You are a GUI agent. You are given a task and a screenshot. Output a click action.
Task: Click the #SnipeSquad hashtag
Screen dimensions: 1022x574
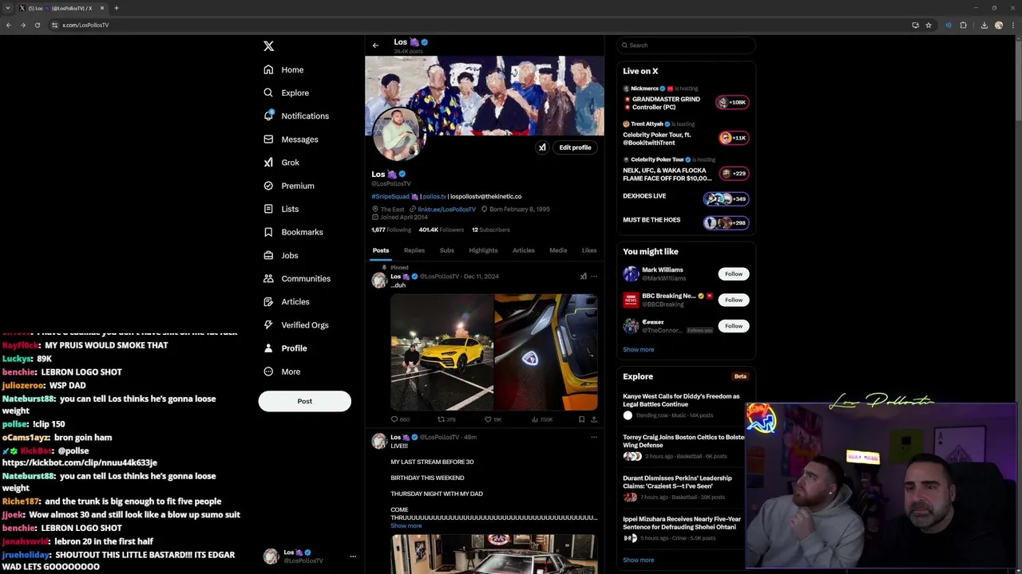(390, 196)
